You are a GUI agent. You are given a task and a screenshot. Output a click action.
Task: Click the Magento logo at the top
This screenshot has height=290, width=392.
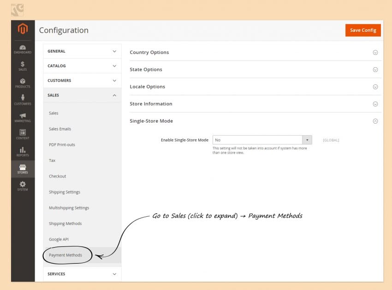[22, 29]
